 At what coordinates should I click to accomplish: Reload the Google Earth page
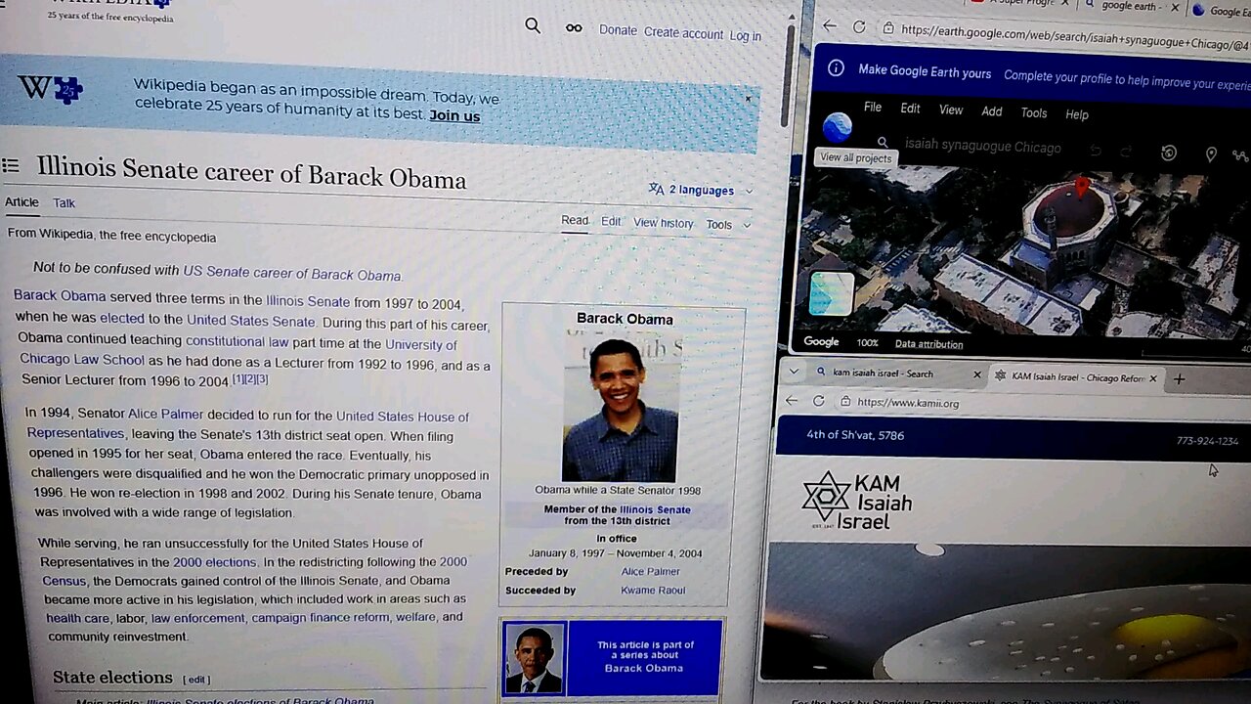coord(859,27)
